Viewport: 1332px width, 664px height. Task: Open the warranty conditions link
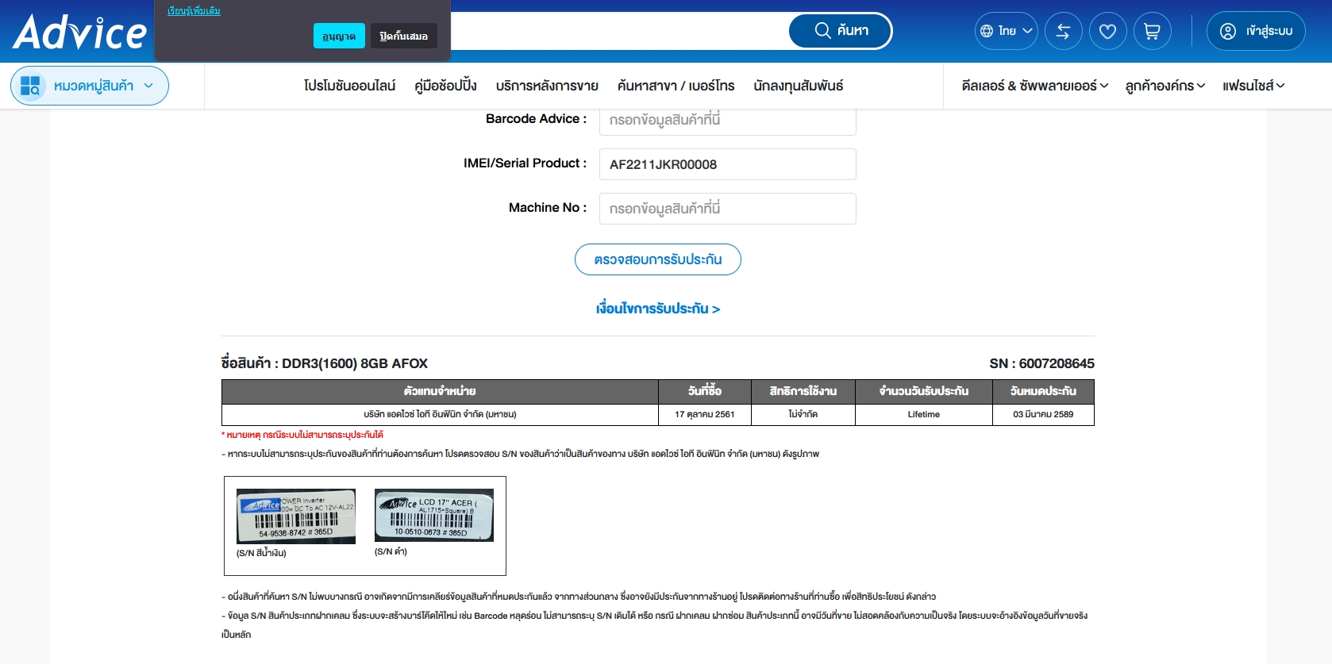(x=657, y=309)
